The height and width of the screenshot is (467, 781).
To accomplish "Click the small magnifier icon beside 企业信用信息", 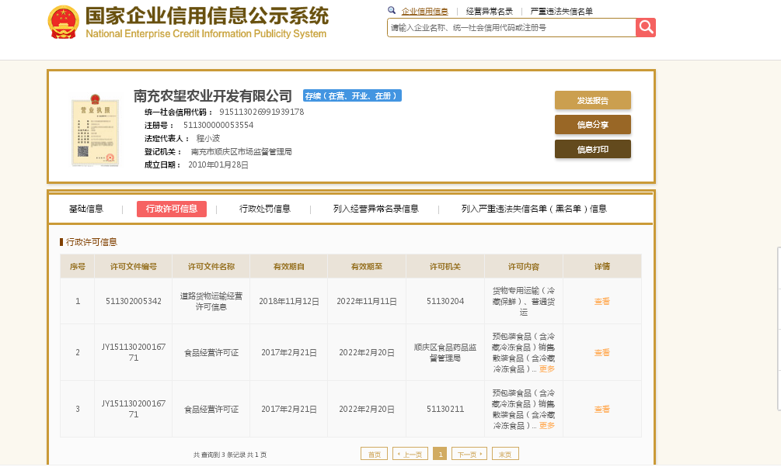I will pyautogui.click(x=392, y=11).
